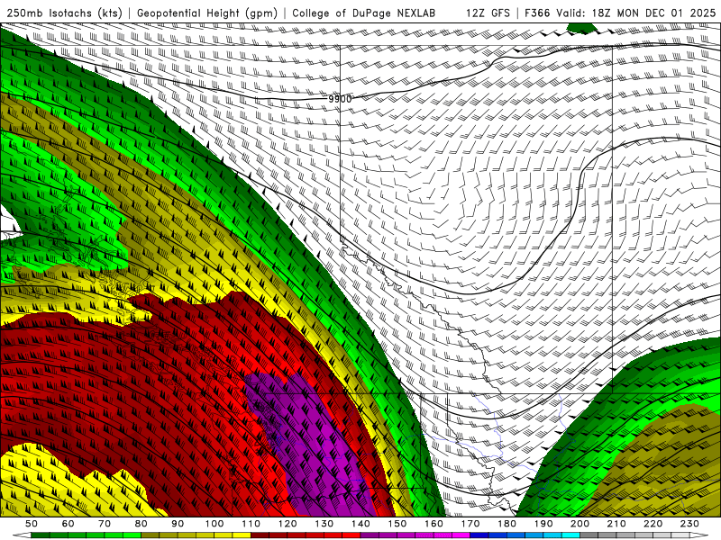Click the '120' legend value
The image size is (721, 540).
287,524
